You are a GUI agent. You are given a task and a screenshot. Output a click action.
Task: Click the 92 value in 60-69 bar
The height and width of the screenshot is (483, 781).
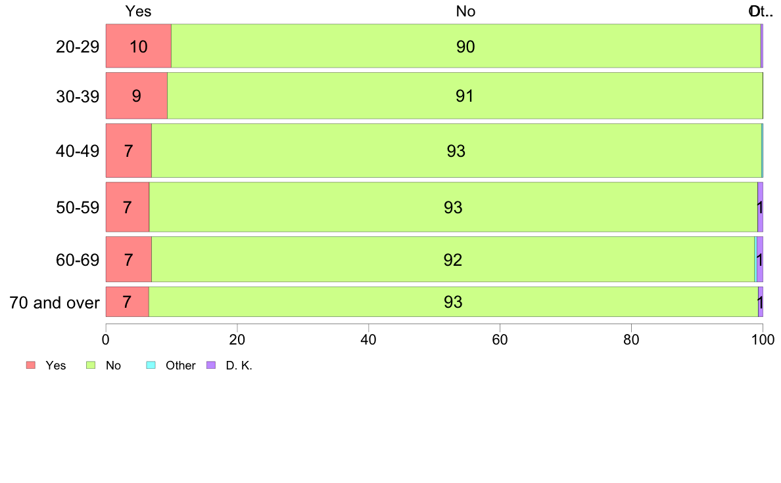click(453, 260)
